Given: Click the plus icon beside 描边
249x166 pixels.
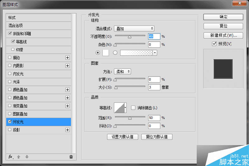Looking at the screenshot, I should 68,58.
